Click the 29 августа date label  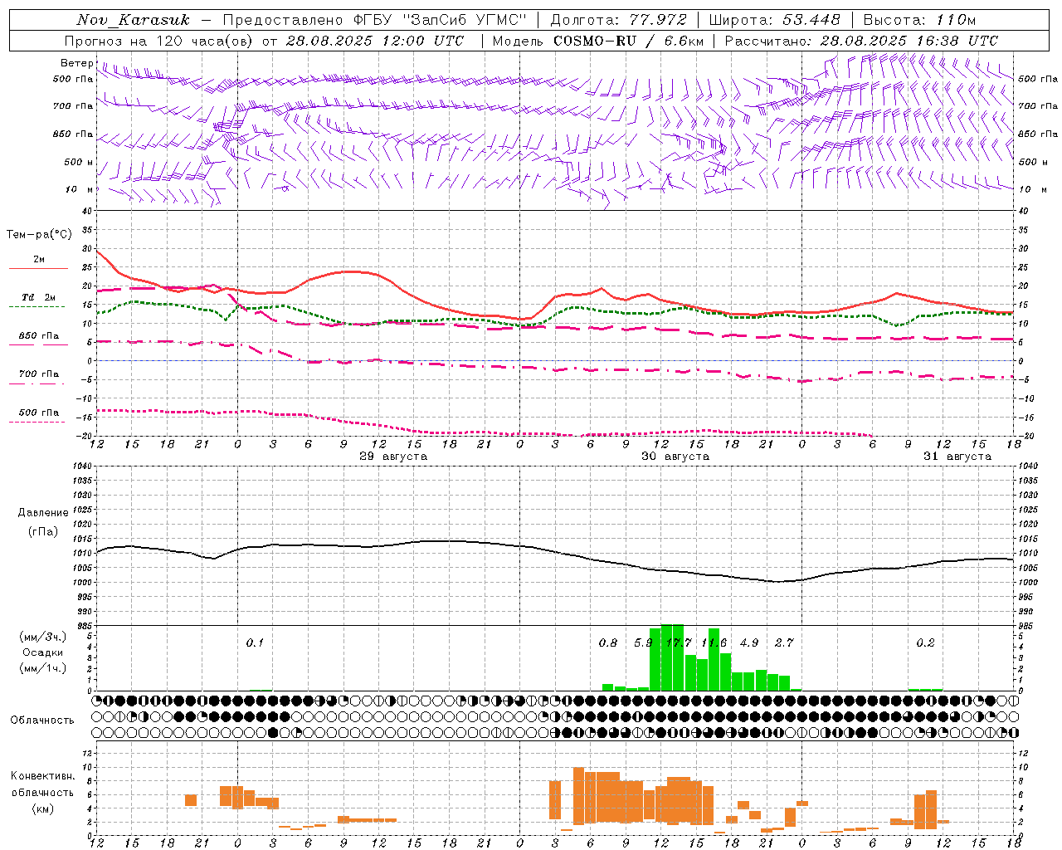click(393, 457)
